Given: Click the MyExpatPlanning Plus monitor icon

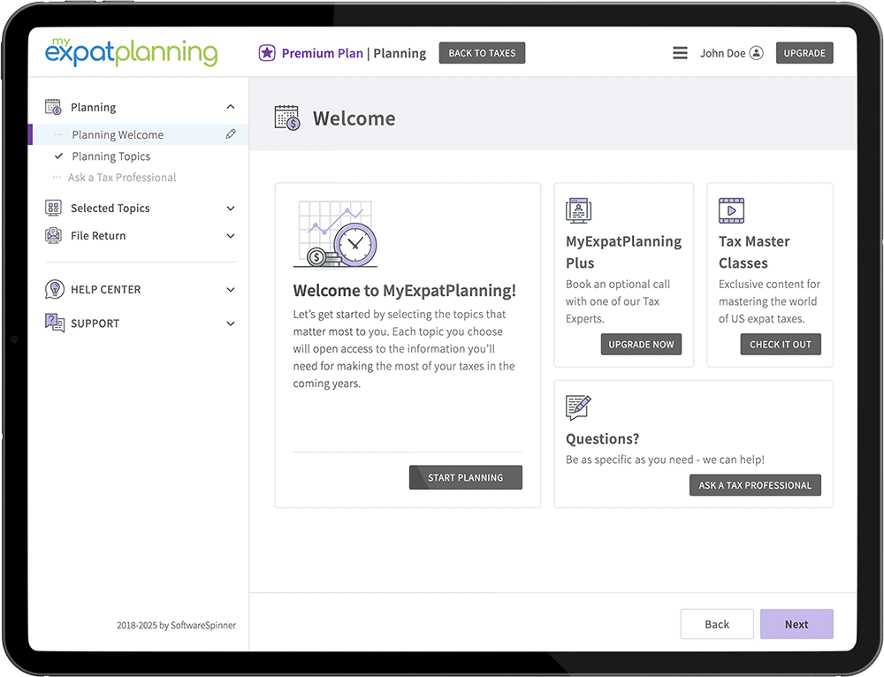Looking at the screenshot, I should point(578,210).
